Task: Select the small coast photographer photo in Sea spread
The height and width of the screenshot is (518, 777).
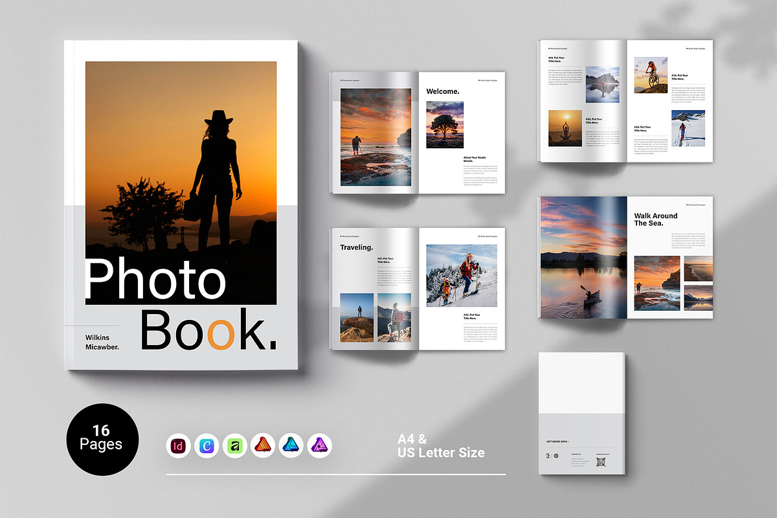Action: click(x=657, y=284)
